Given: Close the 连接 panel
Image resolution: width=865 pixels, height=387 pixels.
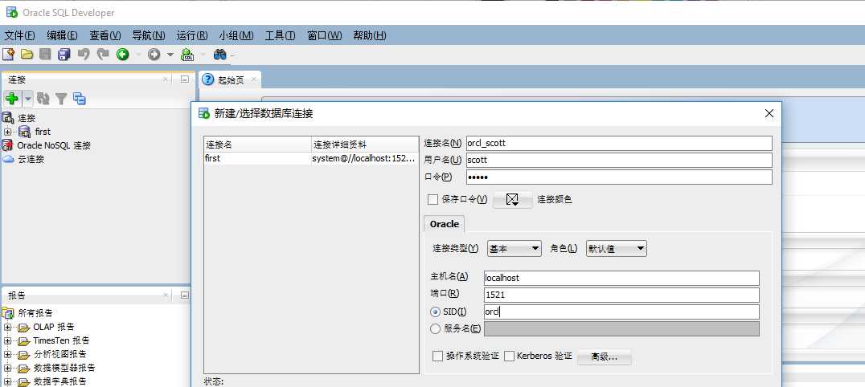Looking at the screenshot, I should (166, 79).
